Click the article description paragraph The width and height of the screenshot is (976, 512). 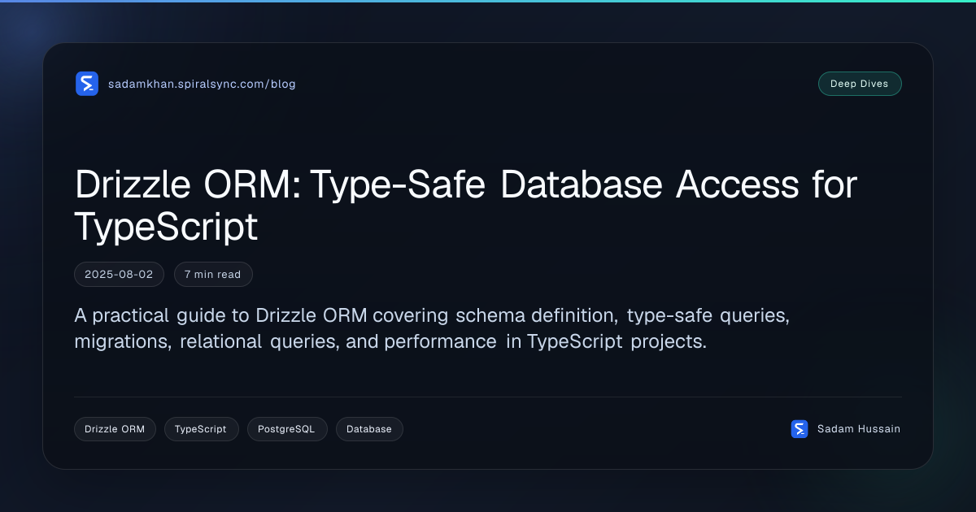coord(432,328)
